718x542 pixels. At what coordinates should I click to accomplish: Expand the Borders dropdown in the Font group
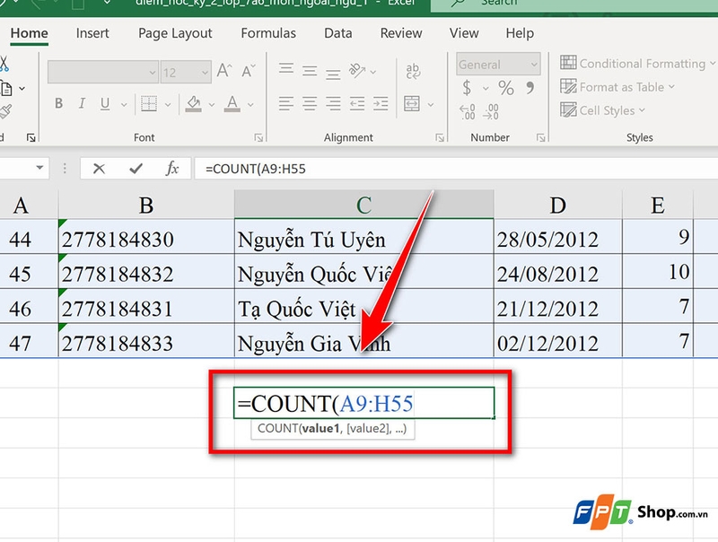coord(167,104)
